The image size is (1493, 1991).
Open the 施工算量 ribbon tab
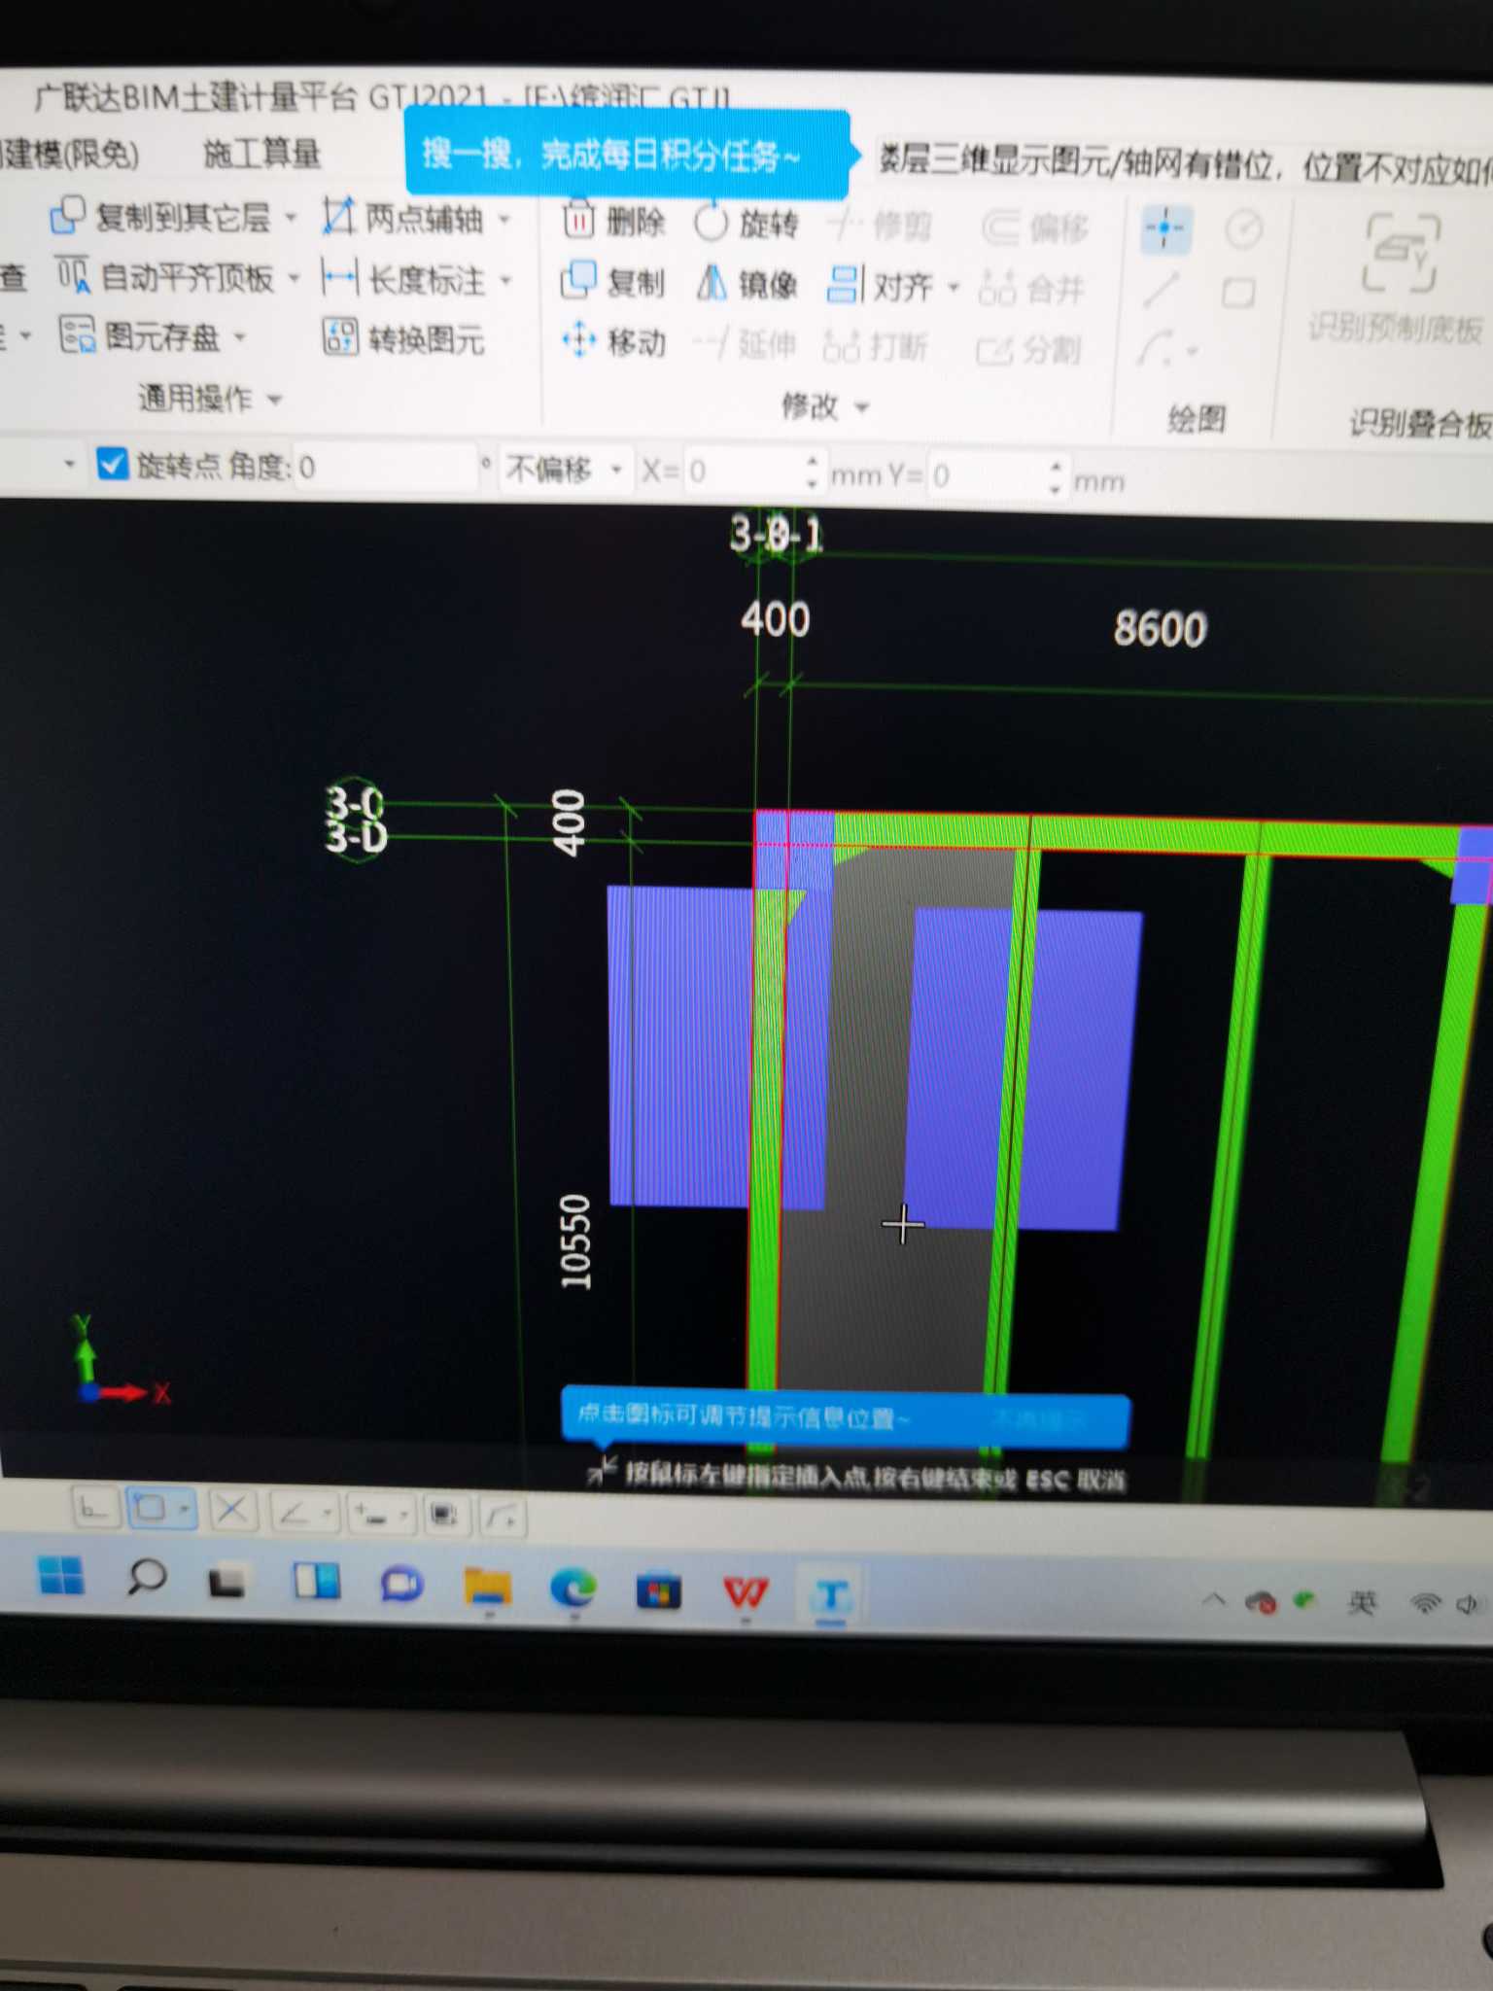[x=261, y=154]
